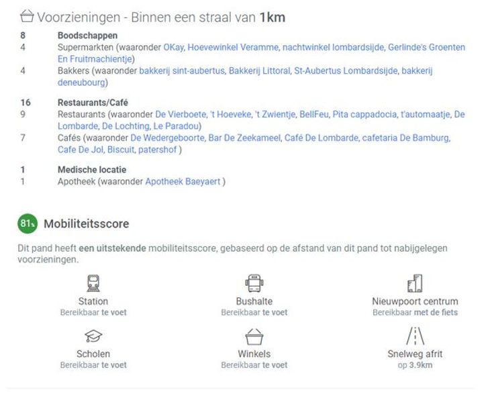
Task: Click the Scholen graduation cap icon
Action: click(x=93, y=336)
